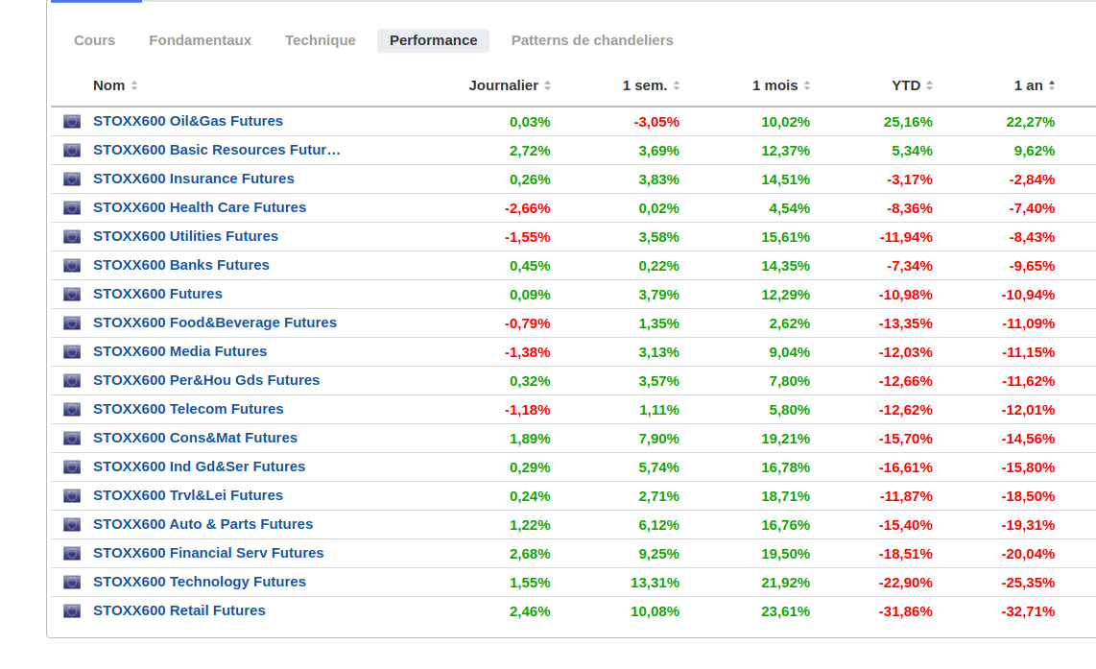Open the Fondamentaux tab
Image resolution: width=1096 pixels, height=669 pixels.
(200, 40)
